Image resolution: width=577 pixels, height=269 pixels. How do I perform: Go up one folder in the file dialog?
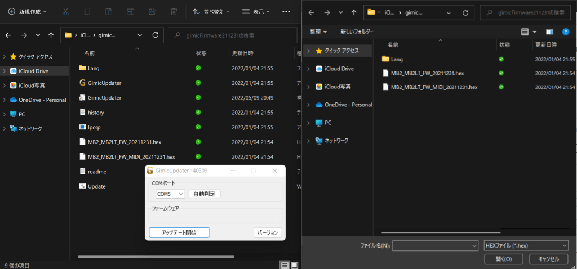click(354, 12)
